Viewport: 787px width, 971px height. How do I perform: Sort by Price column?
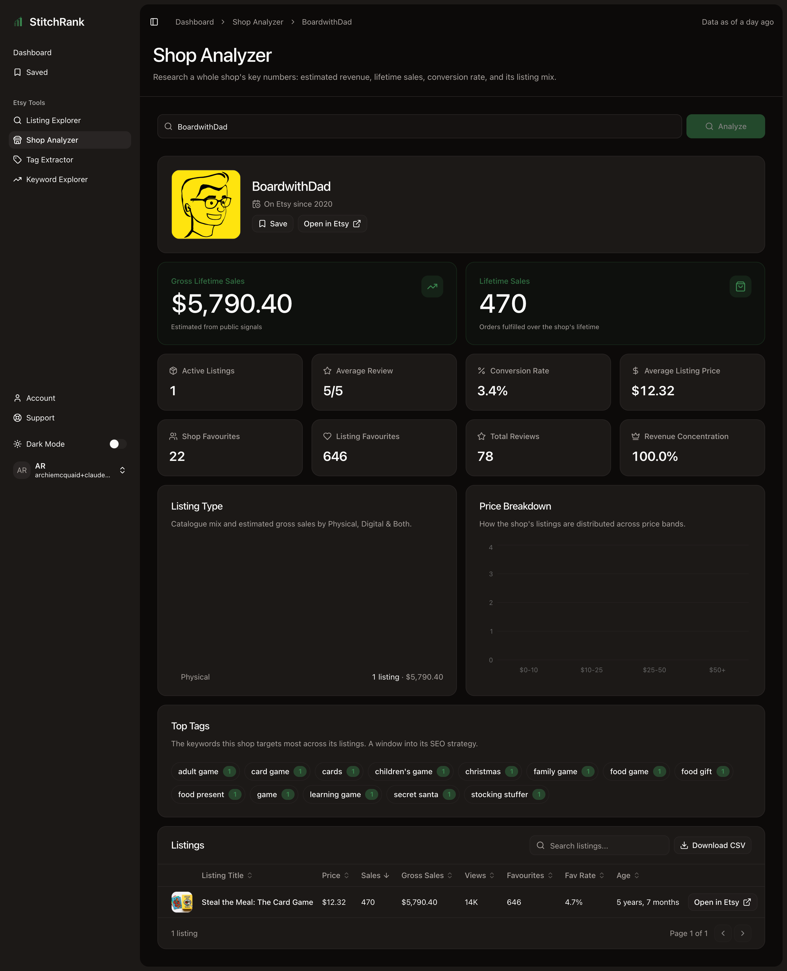click(336, 875)
